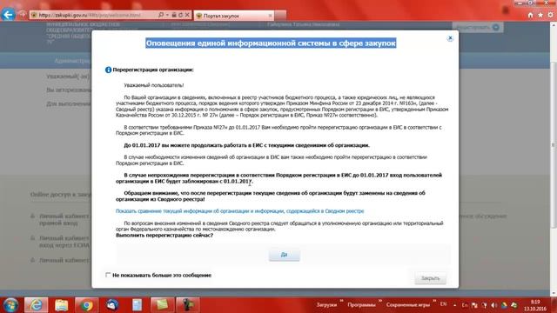This screenshot has width=557, height=313.
Task: Switch the EN input language indicator
Action: 443,304
